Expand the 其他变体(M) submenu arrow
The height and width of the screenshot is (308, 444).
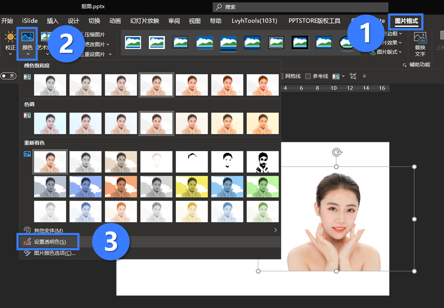(275, 230)
